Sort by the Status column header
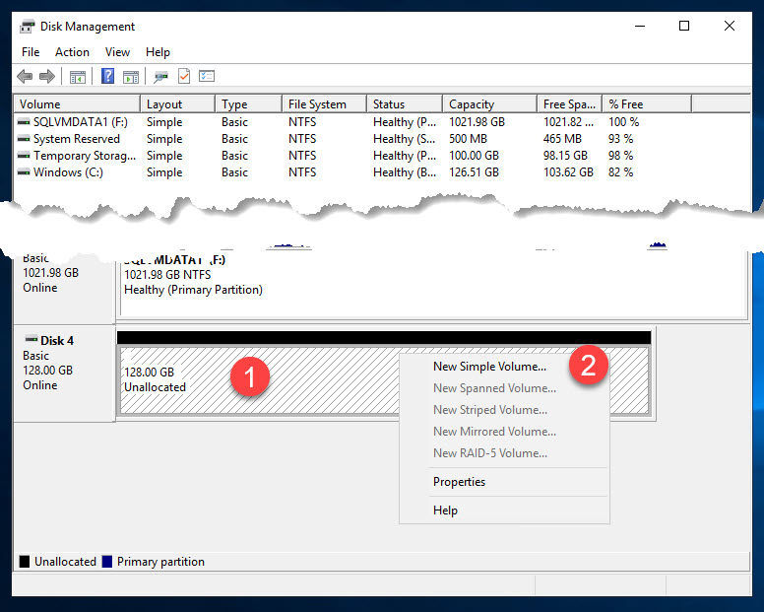Viewport: 764px width, 612px height. click(405, 104)
